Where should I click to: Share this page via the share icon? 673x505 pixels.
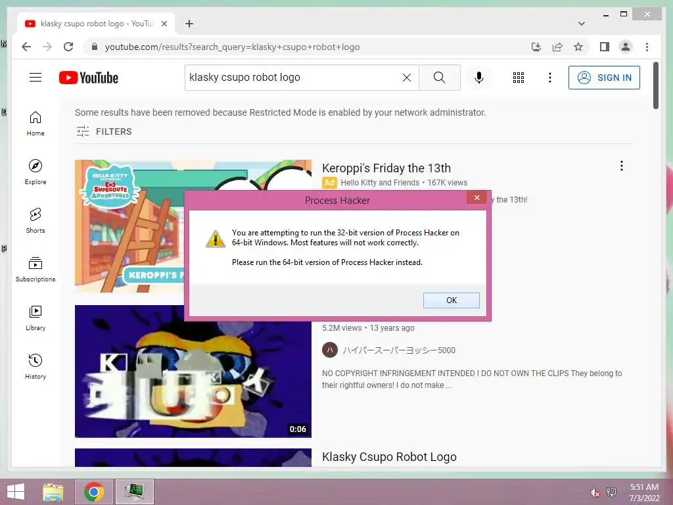click(557, 47)
